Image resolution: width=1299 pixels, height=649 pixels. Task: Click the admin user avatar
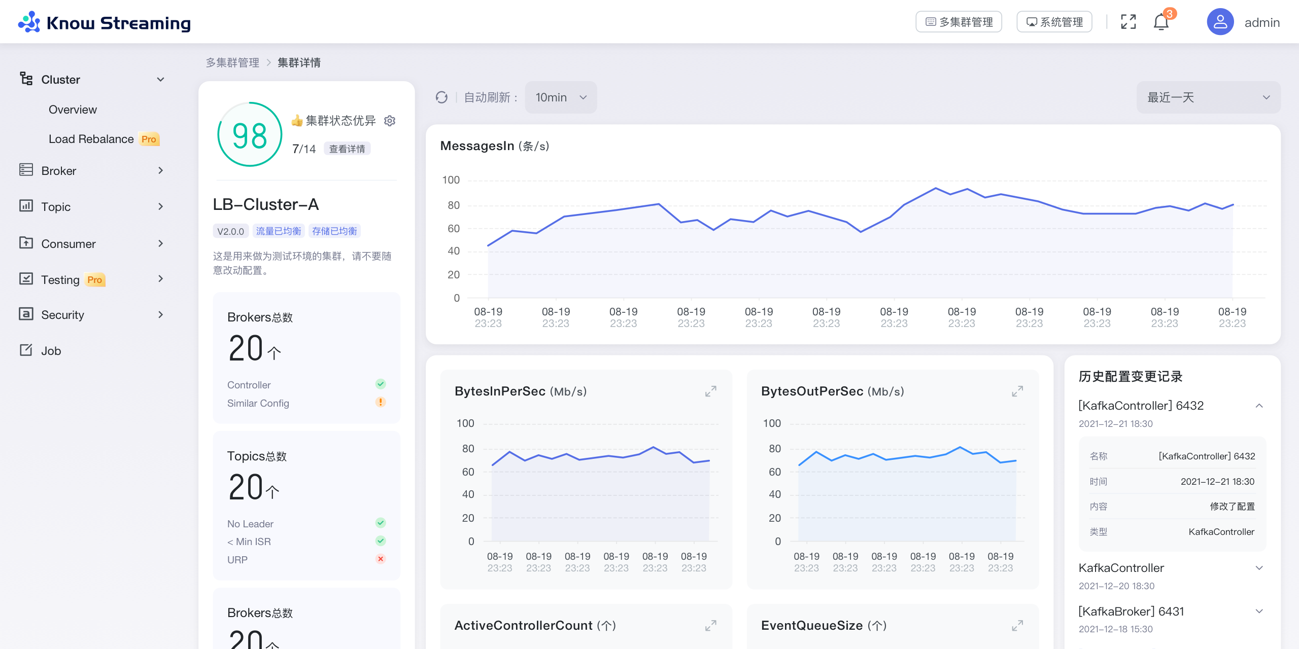[x=1220, y=22]
